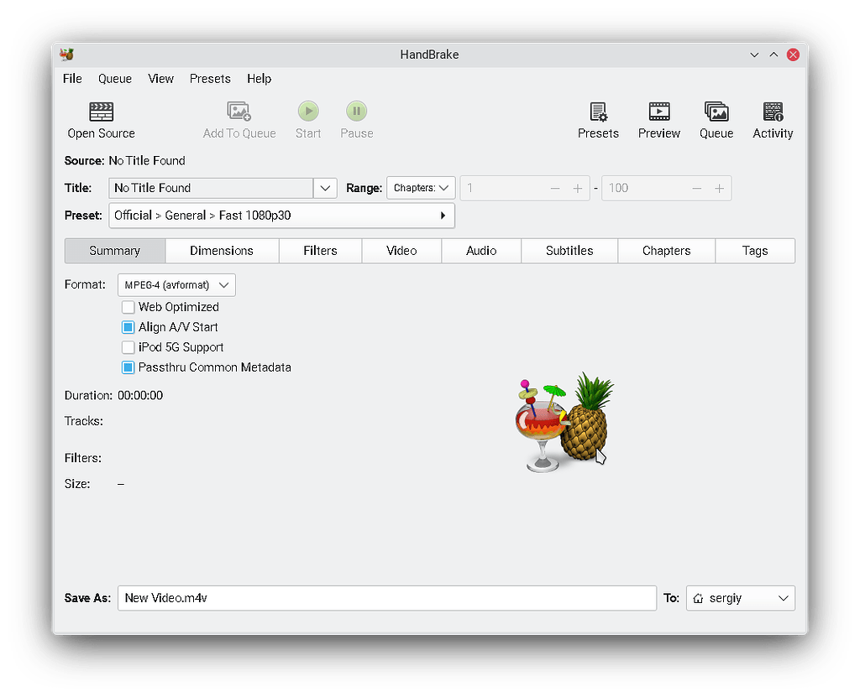Uncheck Passthru Common Metadata
This screenshot has width=860, height=697.
(128, 367)
